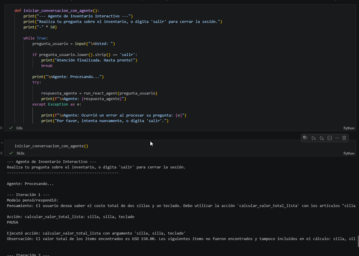Image resolution: width=359 pixels, height=256 pixels.
Task: Execute all cells above this one
Action: [x=314, y=138]
